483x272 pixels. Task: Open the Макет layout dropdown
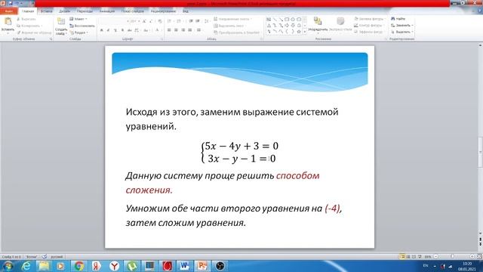tap(78, 19)
